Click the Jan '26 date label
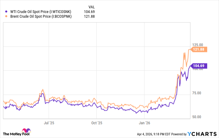219x138 pixels. (x=144, y=123)
